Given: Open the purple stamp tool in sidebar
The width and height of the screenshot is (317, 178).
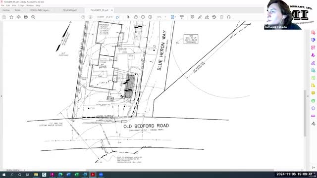Looking at the screenshot, I should coord(313,55).
